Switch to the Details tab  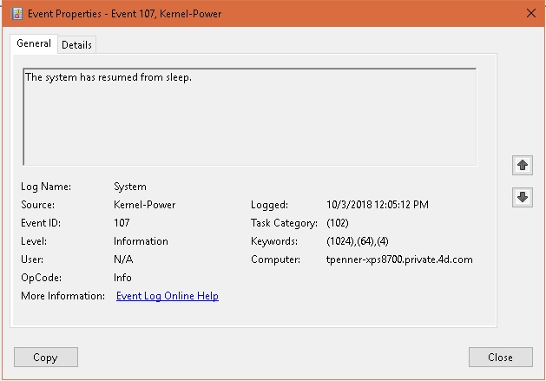click(76, 45)
